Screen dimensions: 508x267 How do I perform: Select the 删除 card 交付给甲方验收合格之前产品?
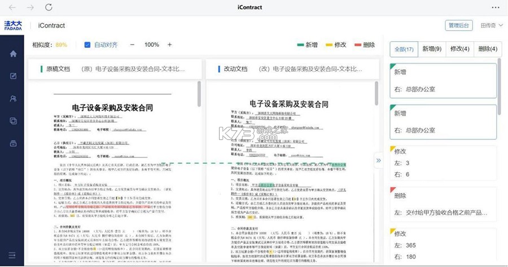coord(443,204)
